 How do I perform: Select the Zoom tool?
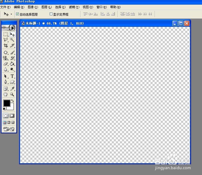pyautogui.click(x=12, y=94)
